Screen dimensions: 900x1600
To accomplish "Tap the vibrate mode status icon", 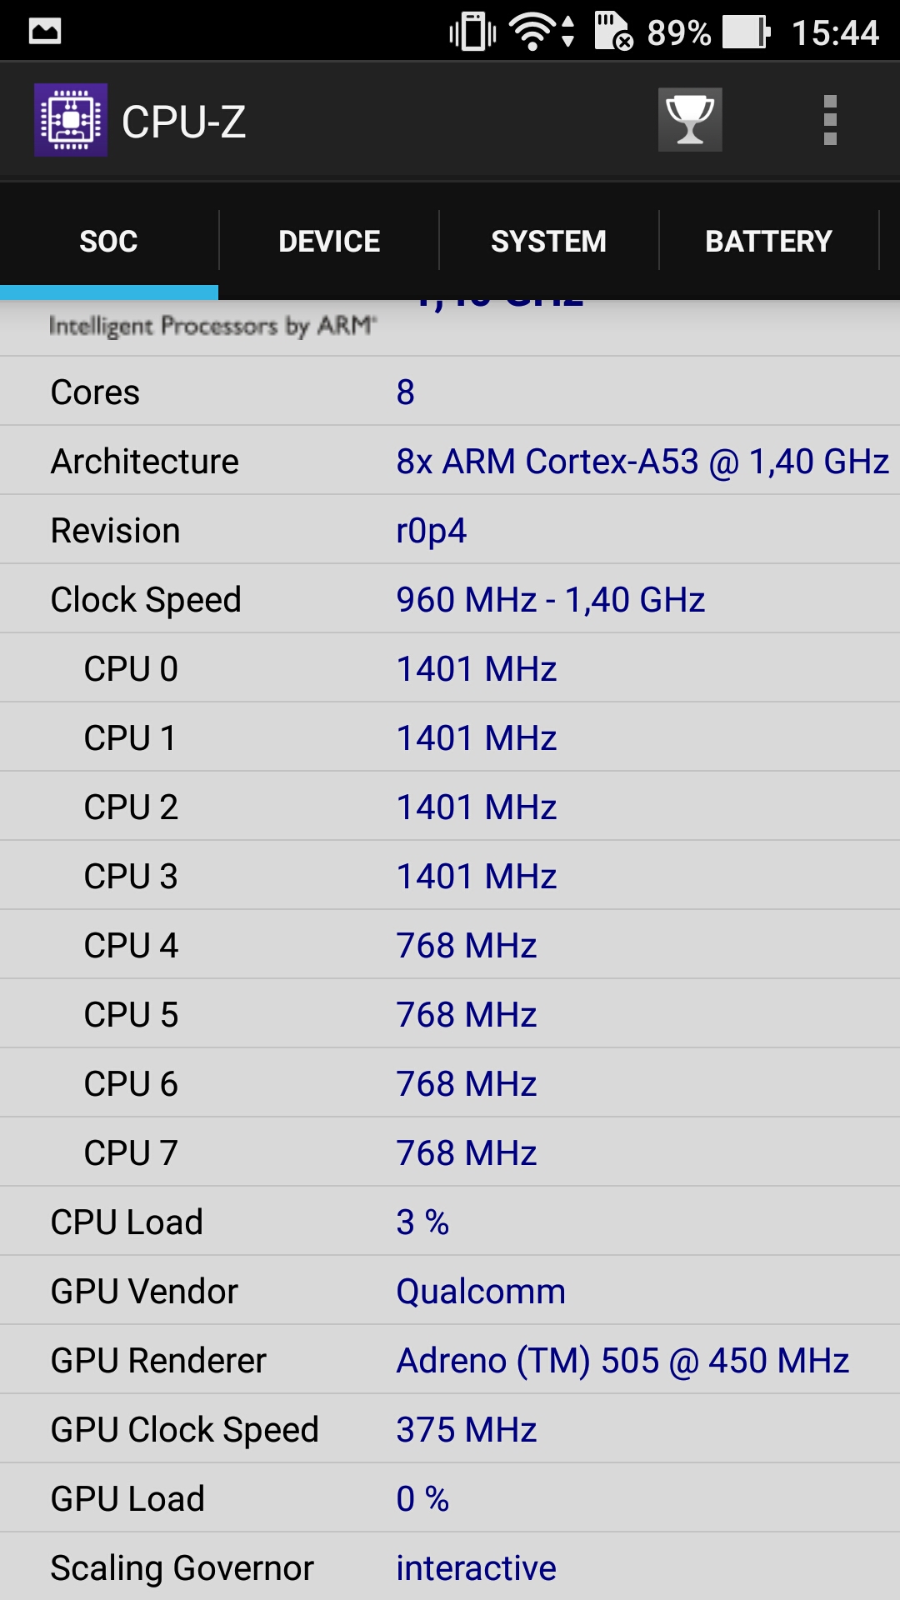I will 472,32.
